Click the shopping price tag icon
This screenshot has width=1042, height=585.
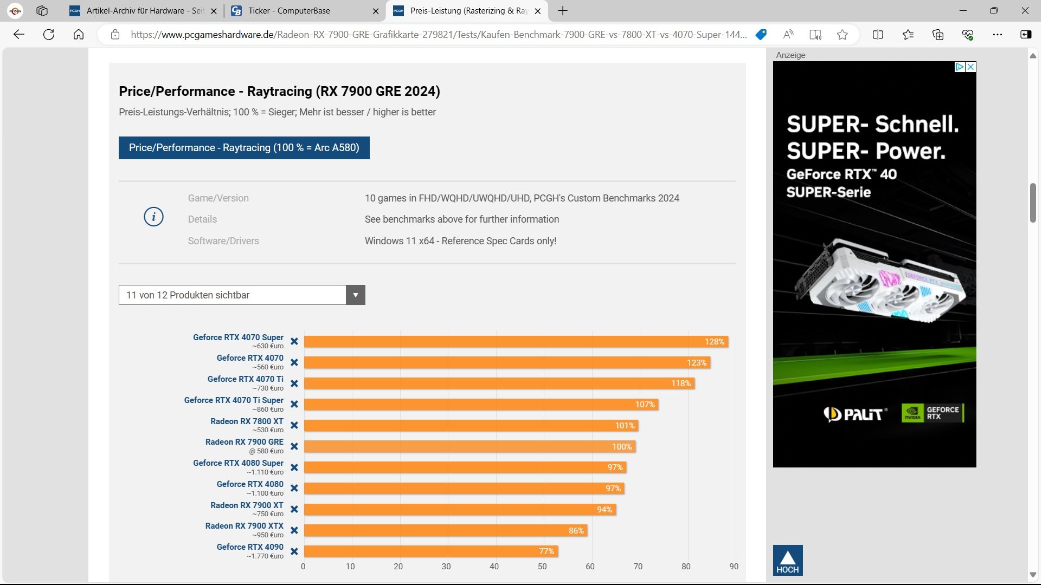761,35
